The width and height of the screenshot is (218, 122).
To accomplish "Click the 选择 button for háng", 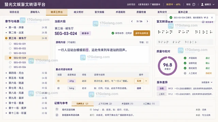I will coord(139,88).
